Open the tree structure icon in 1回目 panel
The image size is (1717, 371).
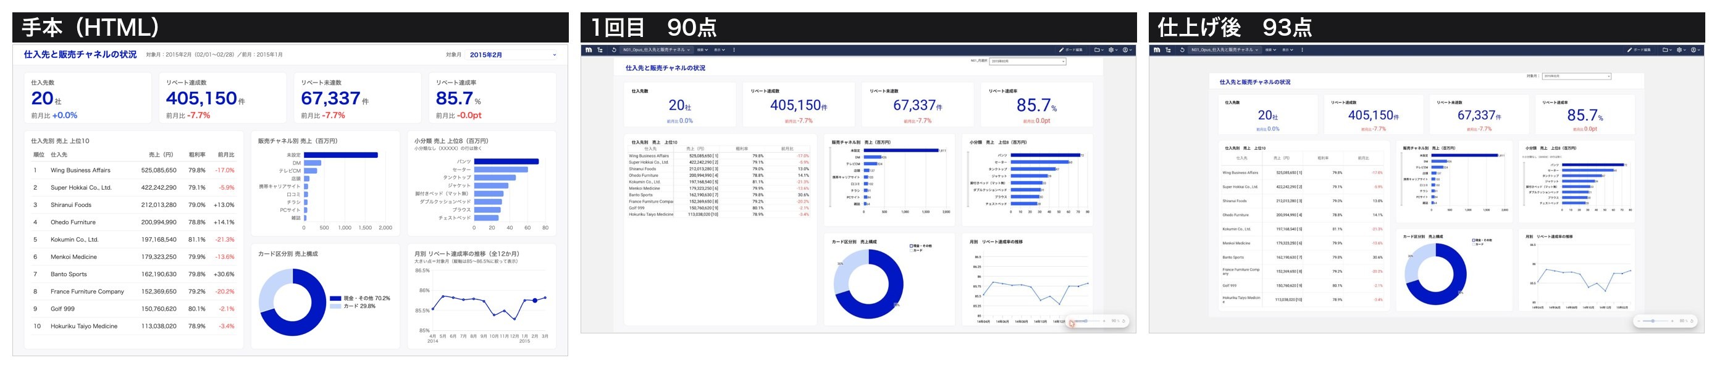599,50
